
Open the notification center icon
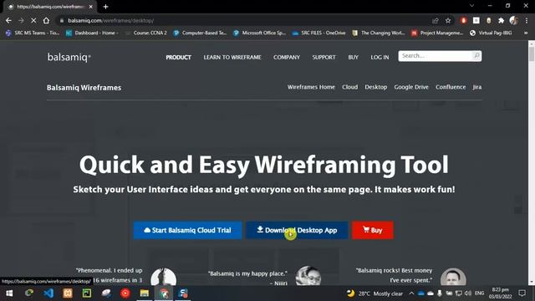tap(522, 293)
